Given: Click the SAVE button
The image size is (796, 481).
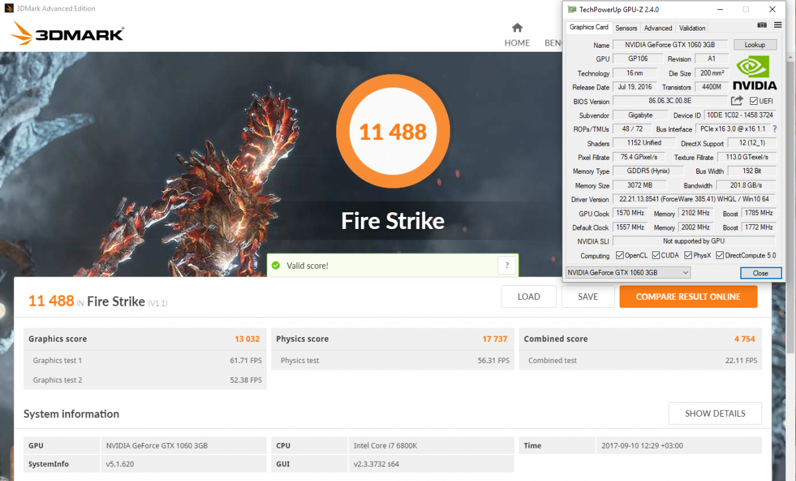Looking at the screenshot, I should (x=588, y=297).
